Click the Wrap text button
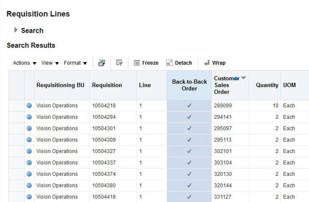Image resolution: width=309 pixels, height=202 pixels. [x=214, y=63]
